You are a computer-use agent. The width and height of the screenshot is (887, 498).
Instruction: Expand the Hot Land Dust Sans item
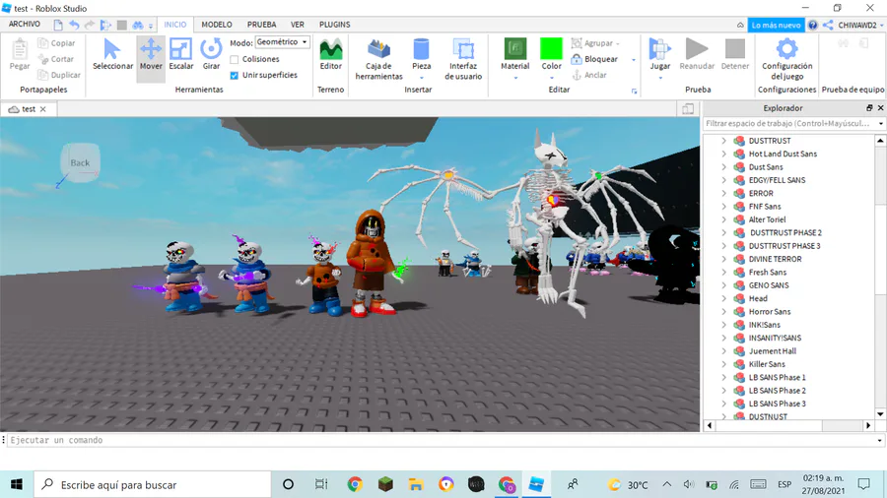pyautogui.click(x=723, y=154)
